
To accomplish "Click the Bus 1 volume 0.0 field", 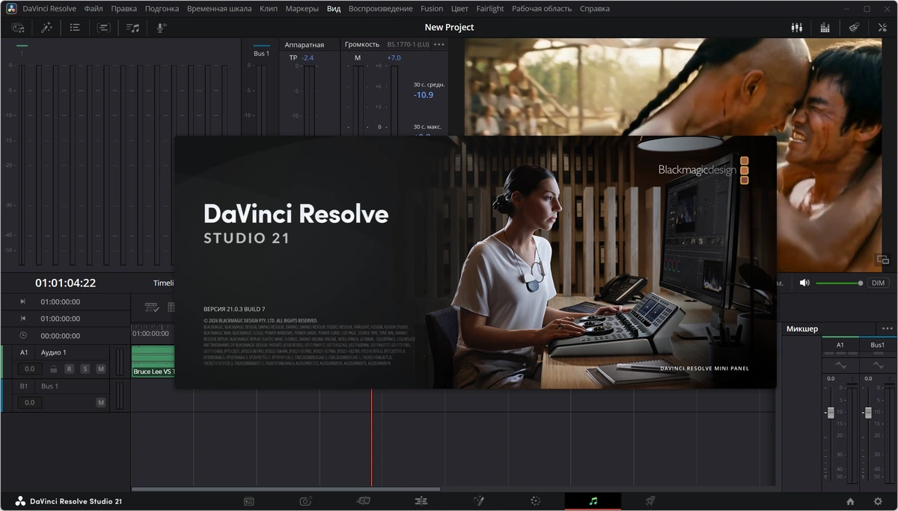I will coord(29,403).
